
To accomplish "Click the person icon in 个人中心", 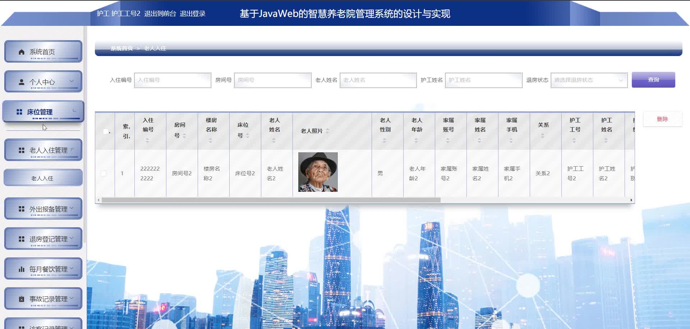I will 22,82.
